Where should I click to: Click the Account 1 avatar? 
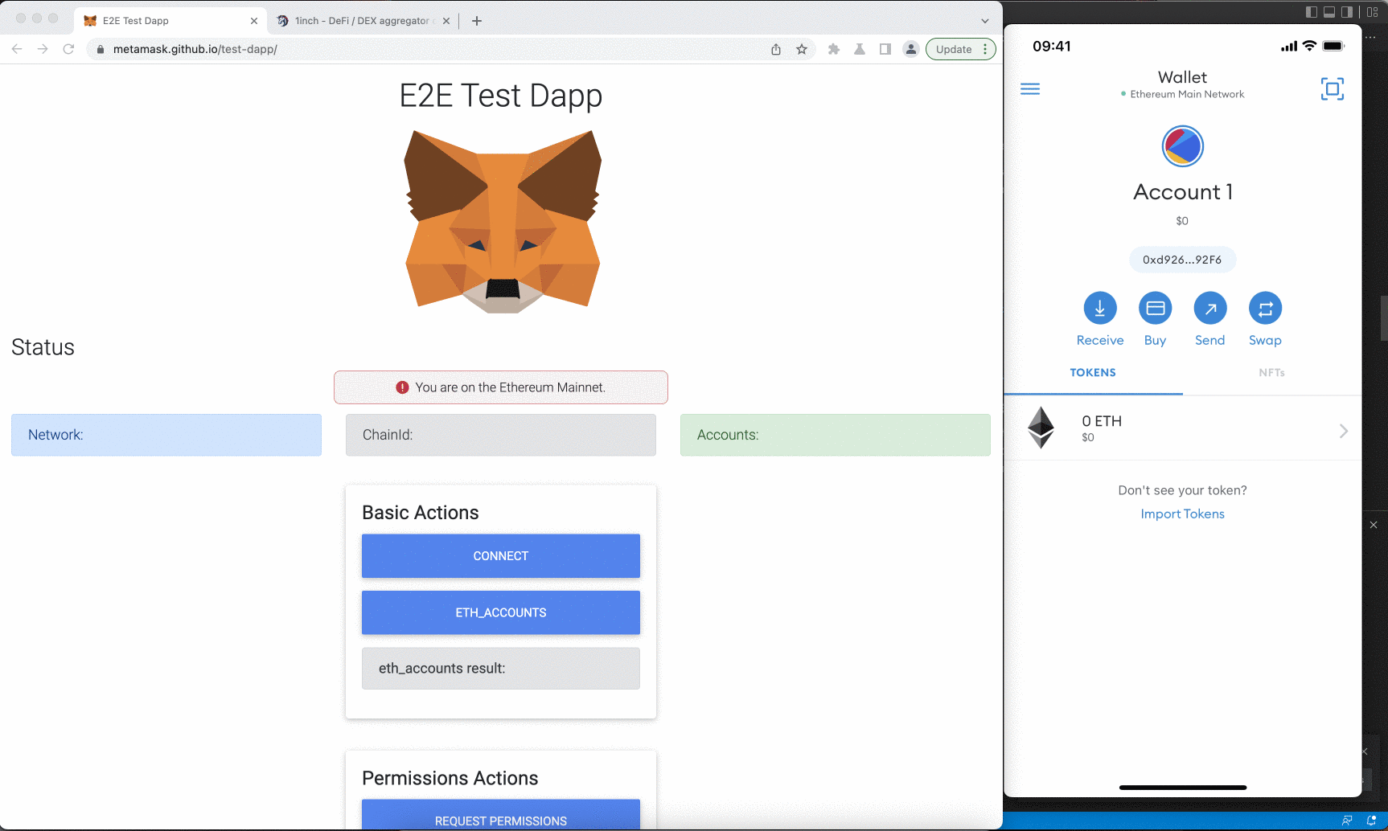click(1182, 145)
